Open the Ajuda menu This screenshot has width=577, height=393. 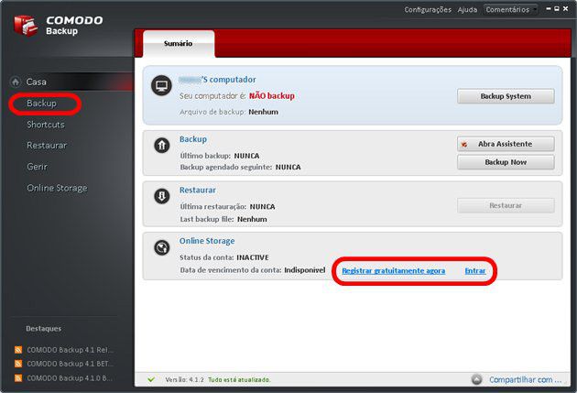tap(467, 9)
